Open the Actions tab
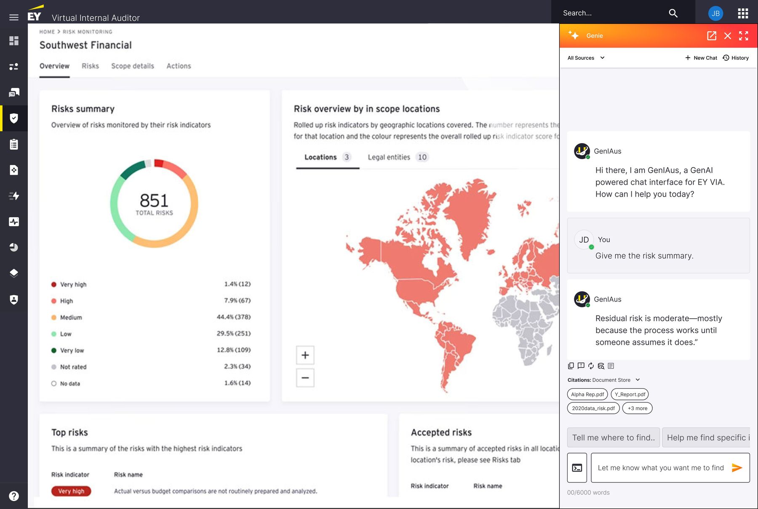Viewport: 758px width, 509px height. [179, 66]
